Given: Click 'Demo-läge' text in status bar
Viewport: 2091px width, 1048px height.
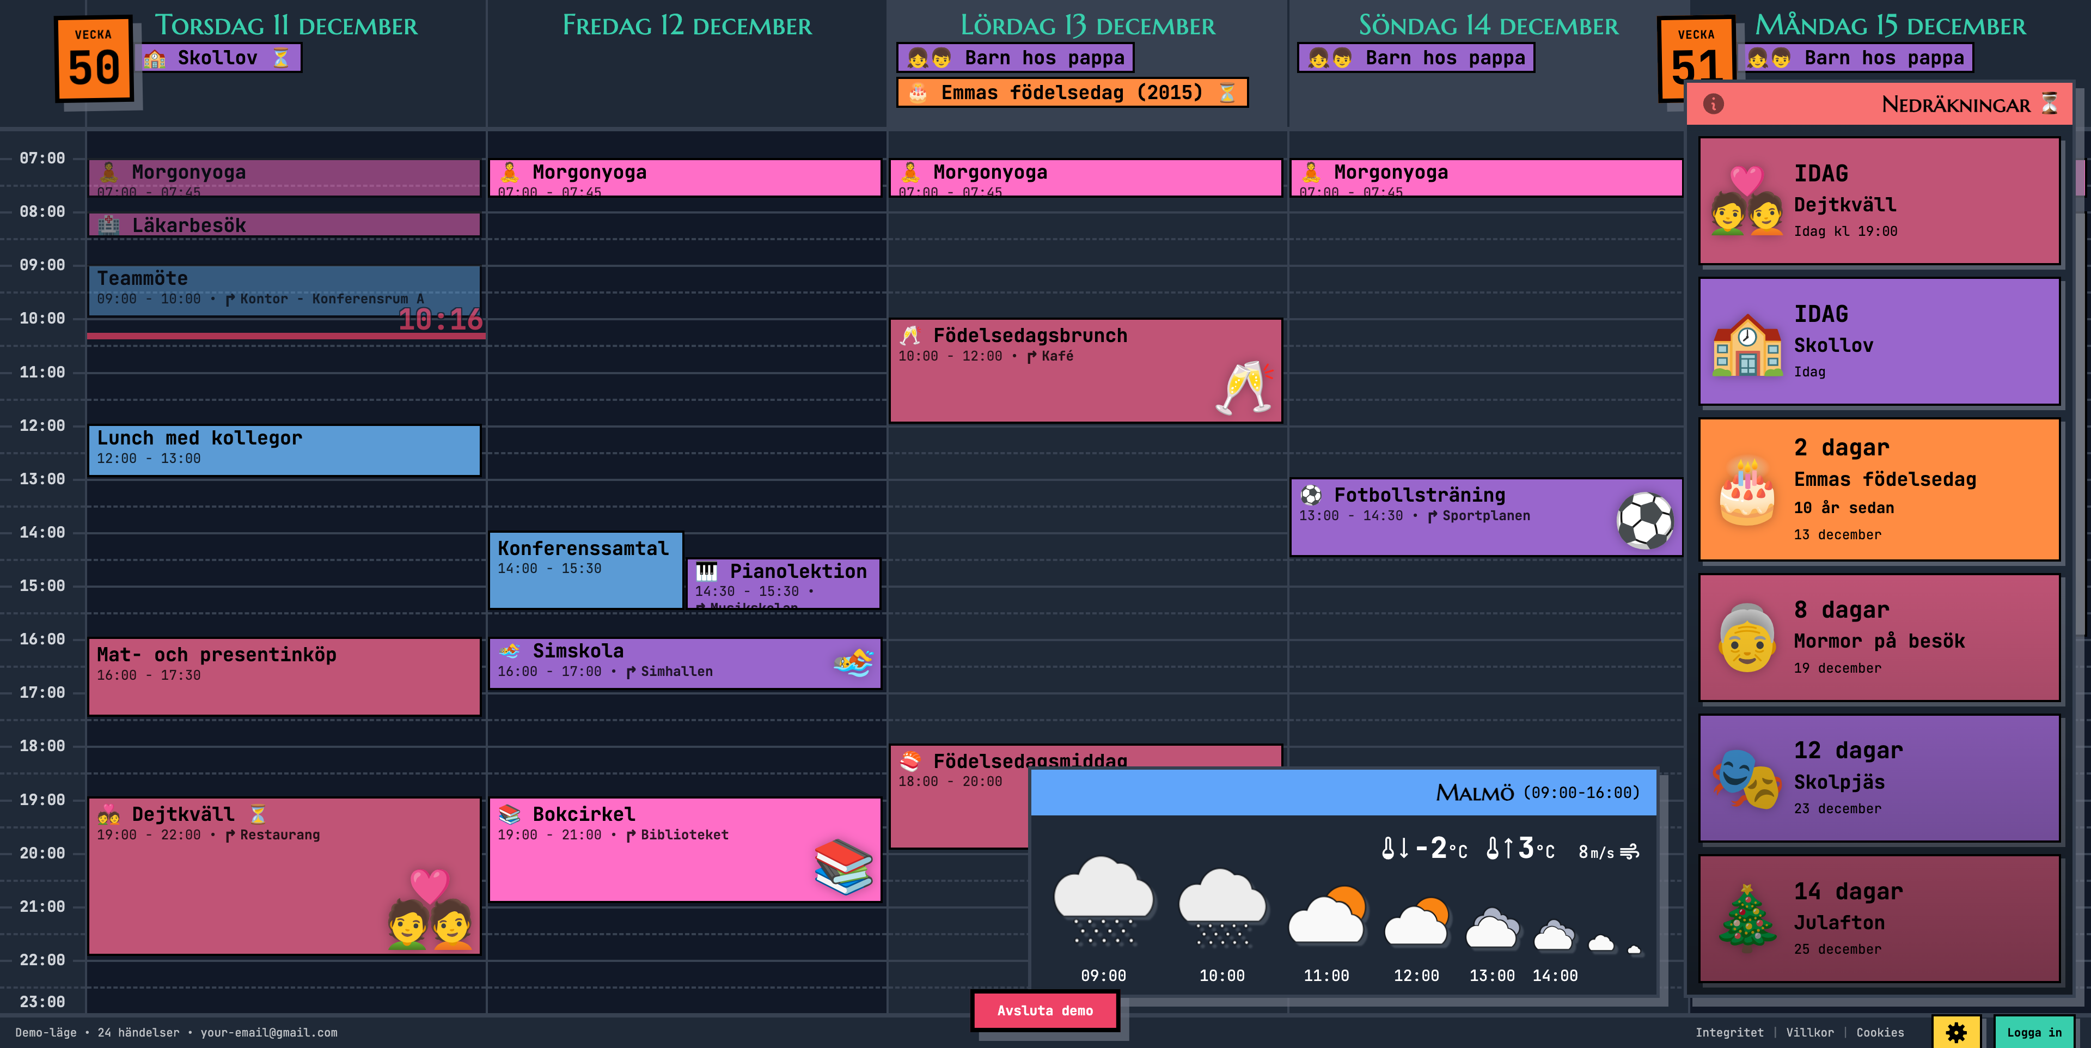Looking at the screenshot, I should (x=45, y=1033).
